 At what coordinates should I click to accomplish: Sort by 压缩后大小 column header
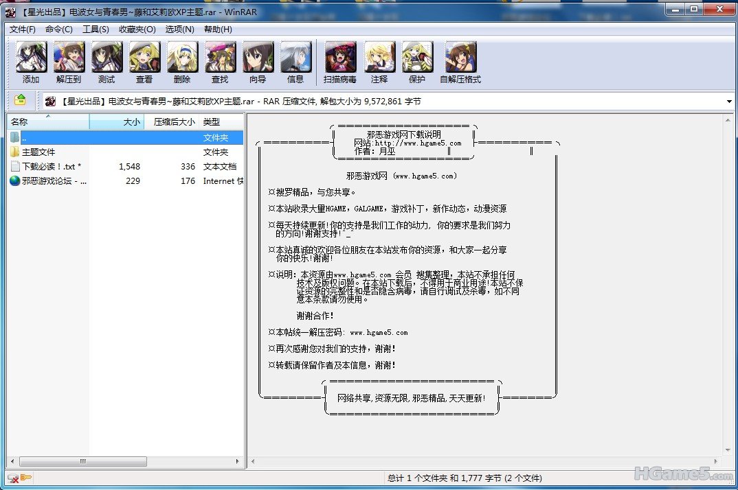[172, 121]
